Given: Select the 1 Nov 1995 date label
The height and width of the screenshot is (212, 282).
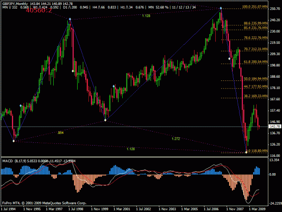Looking at the screenshot, I should (x=32, y=209).
